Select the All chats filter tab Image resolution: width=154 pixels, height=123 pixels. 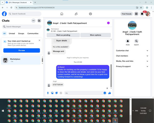click(4, 34)
